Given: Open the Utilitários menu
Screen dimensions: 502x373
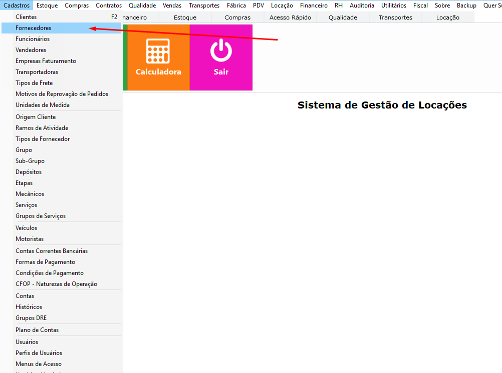Looking at the screenshot, I should [393, 5].
